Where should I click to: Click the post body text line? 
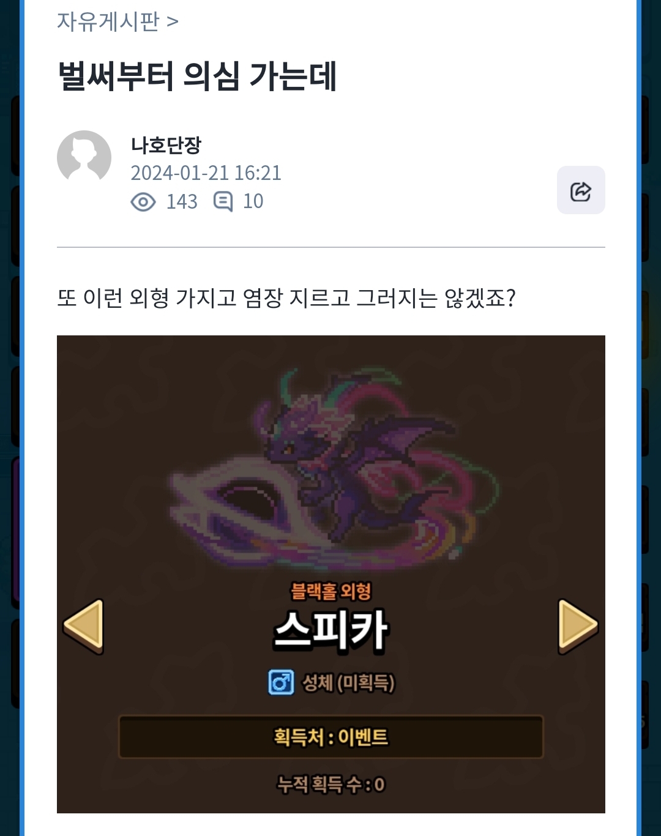coord(286,298)
